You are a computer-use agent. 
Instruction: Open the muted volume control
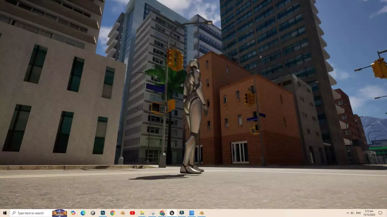[352, 213]
